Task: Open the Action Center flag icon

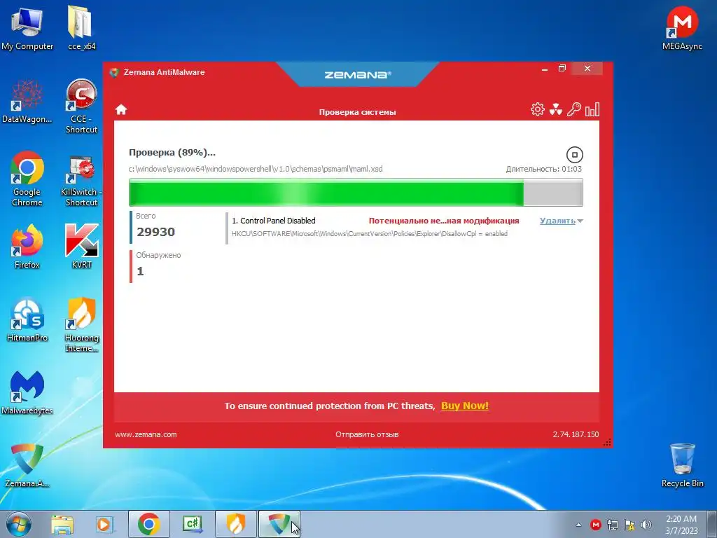Action: (x=629, y=525)
